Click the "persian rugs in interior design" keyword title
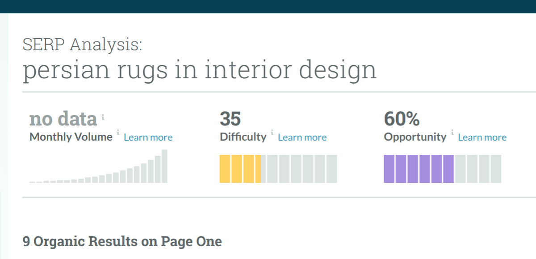This screenshot has width=536, height=259. [x=200, y=70]
